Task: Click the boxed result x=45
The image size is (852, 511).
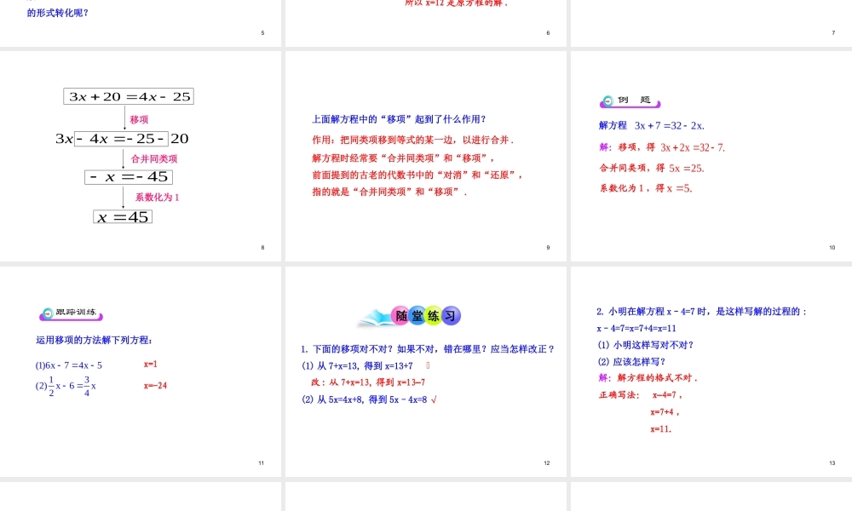Action: click(123, 217)
